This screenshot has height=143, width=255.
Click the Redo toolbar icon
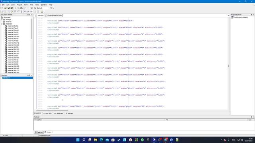click(x=28, y=8)
